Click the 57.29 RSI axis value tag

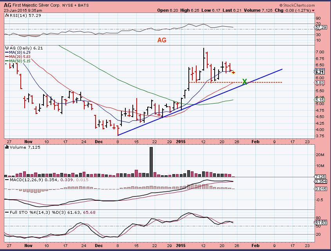[321, 27]
